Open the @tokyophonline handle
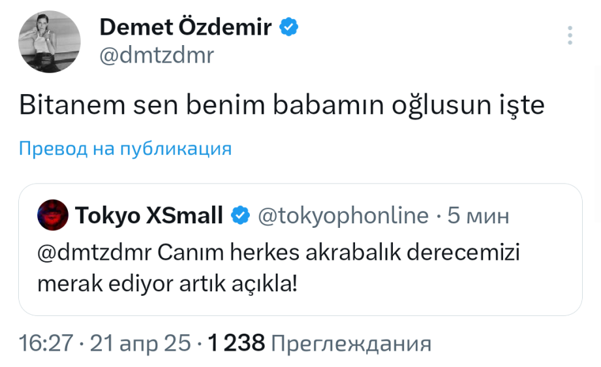 (344, 215)
